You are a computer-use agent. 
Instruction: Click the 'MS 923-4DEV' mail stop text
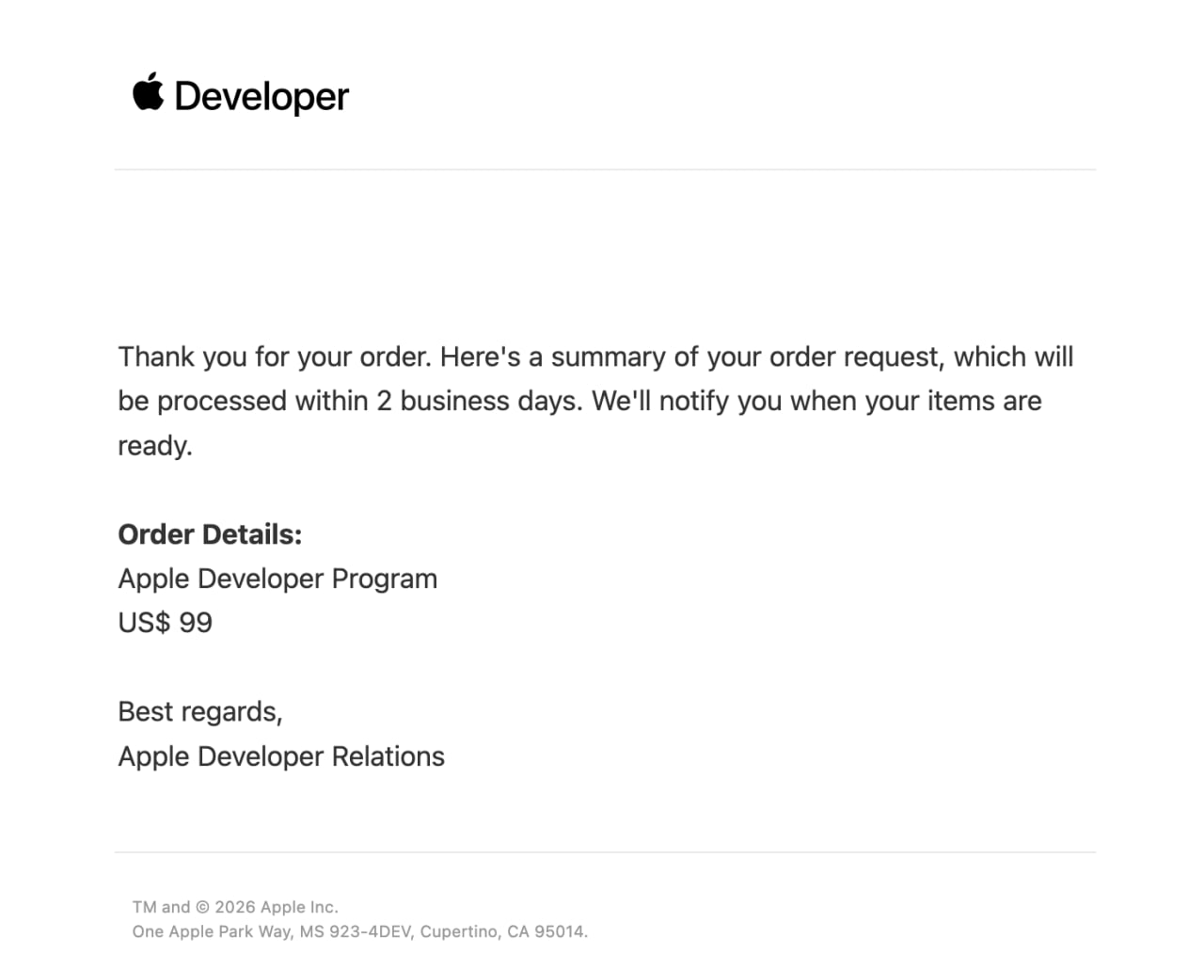point(356,931)
